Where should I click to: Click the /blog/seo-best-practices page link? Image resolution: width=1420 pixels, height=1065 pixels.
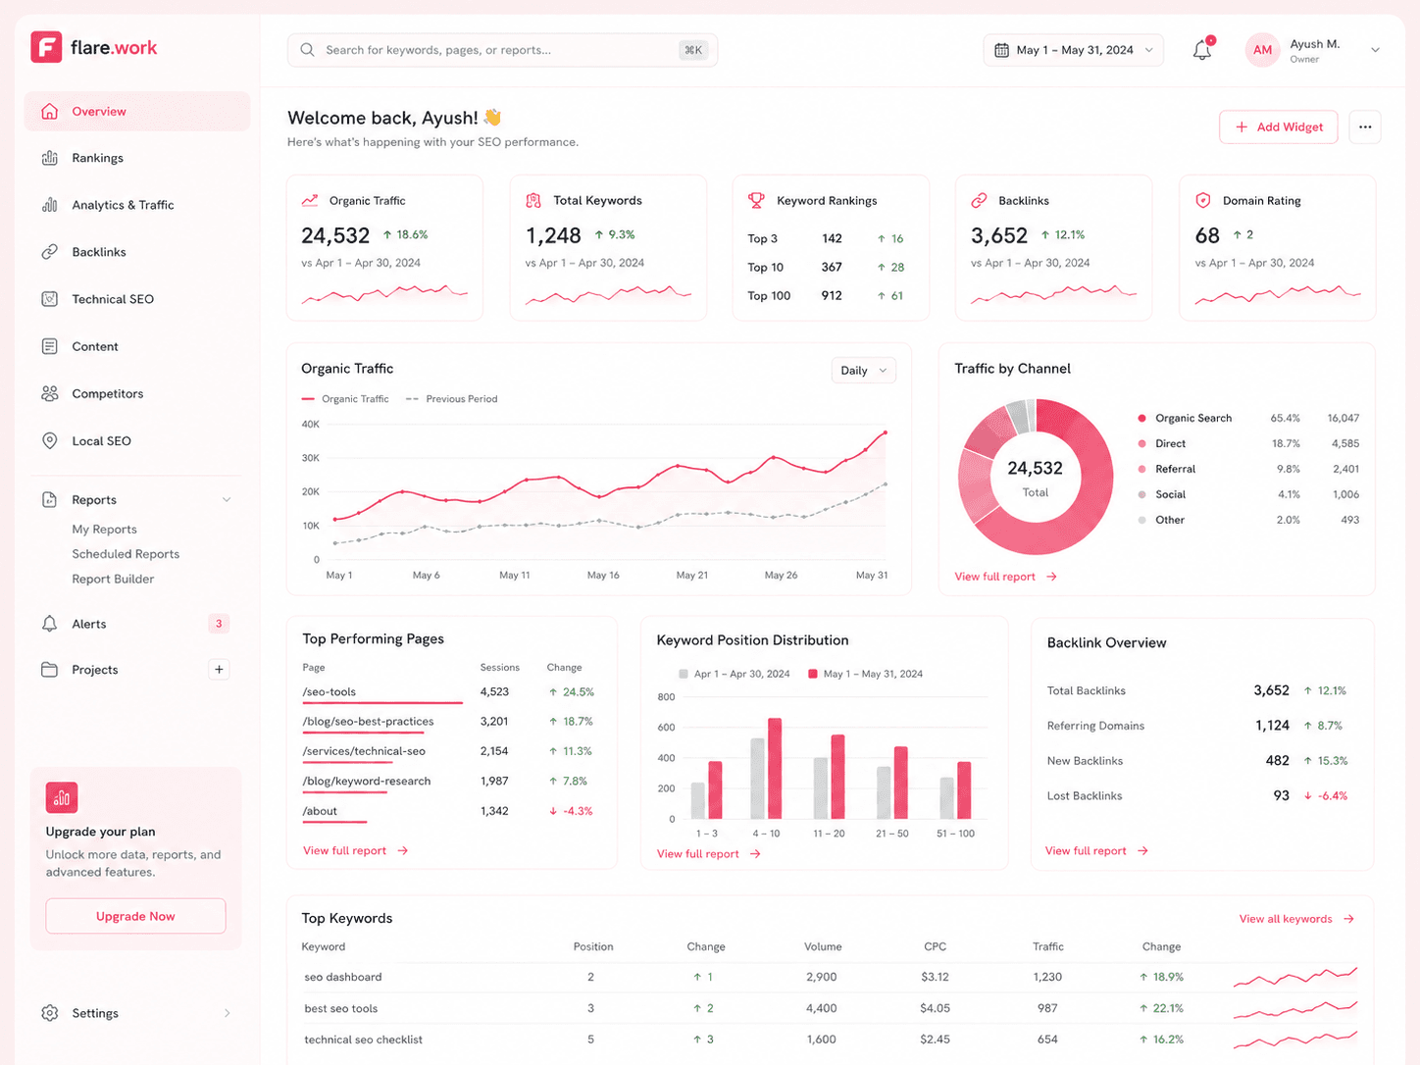(x=368, y=722)
